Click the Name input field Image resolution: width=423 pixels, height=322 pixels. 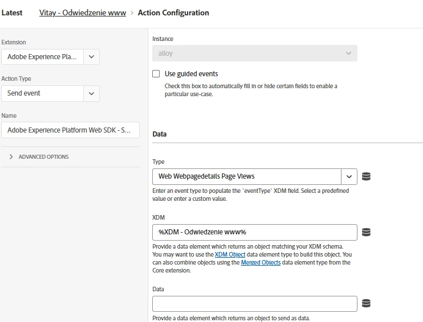pos(70,130)
